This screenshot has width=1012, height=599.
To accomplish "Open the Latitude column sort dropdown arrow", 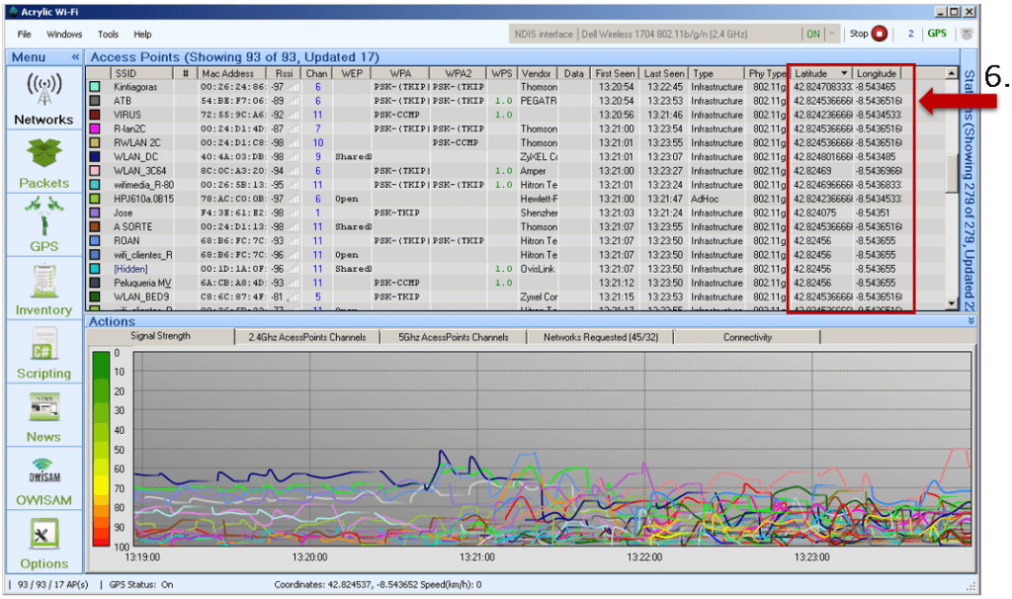I will [844, 73].
